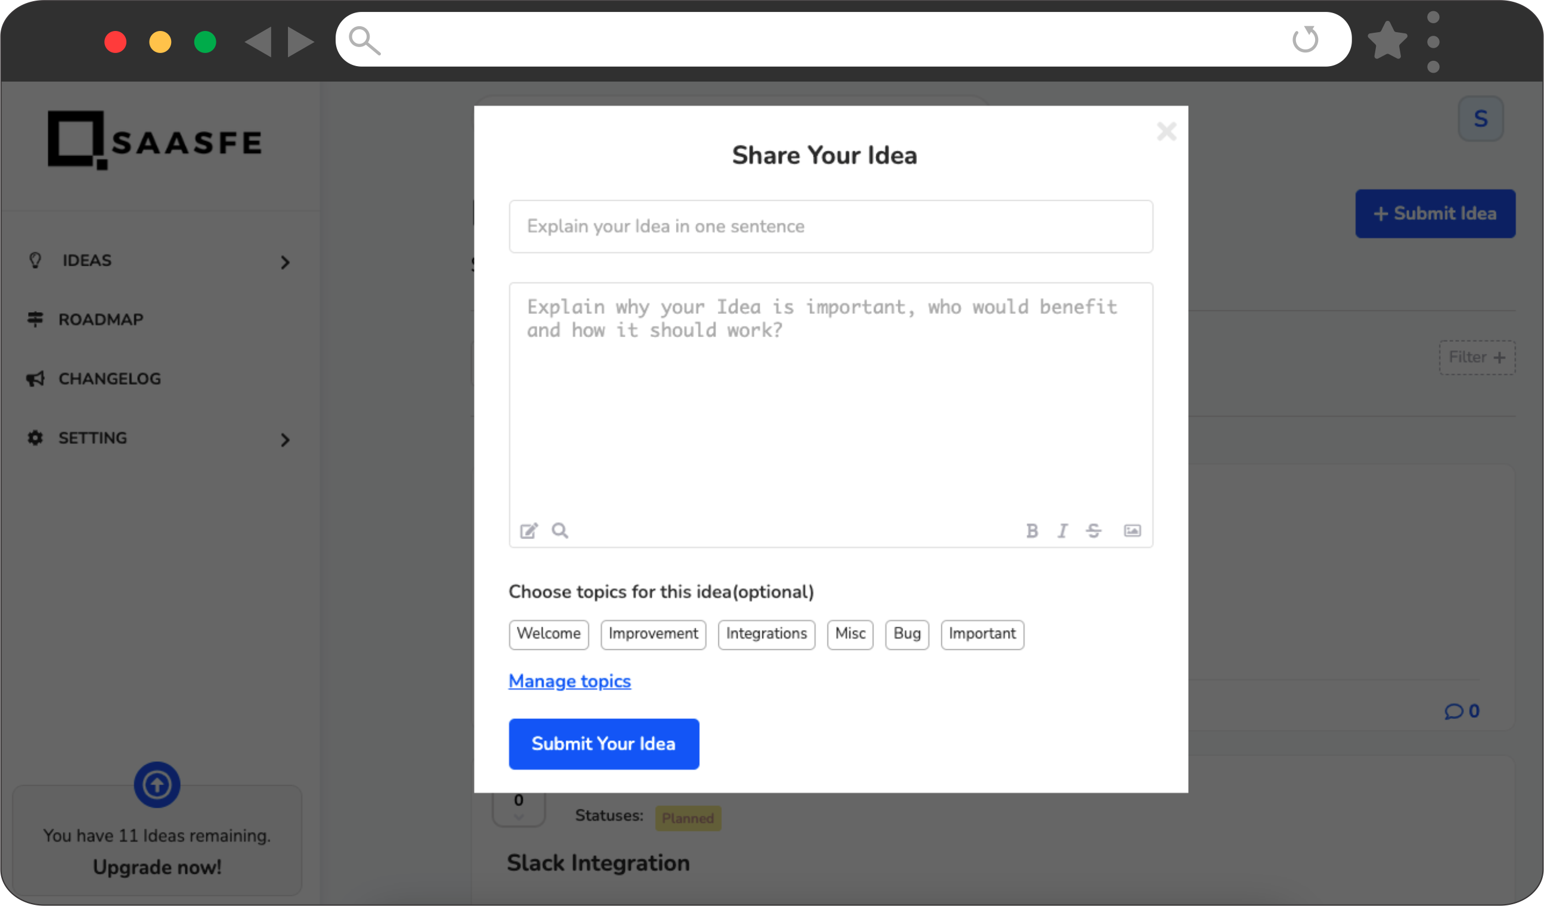
Task: Click the idea title input field
Action: click(831, 225)
